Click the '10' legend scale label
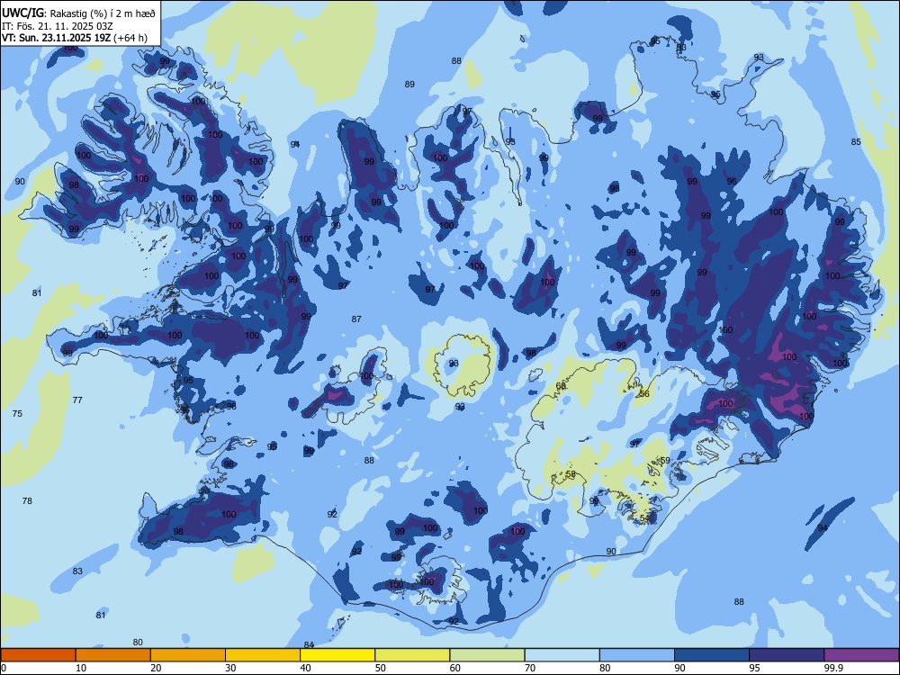The width and height of the screenshot is (900, 675). 81,668
